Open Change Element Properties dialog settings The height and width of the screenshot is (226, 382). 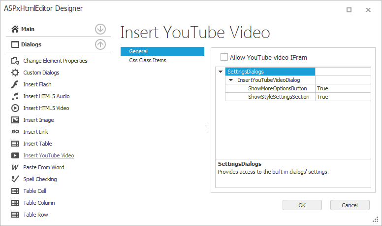point(55,61)
